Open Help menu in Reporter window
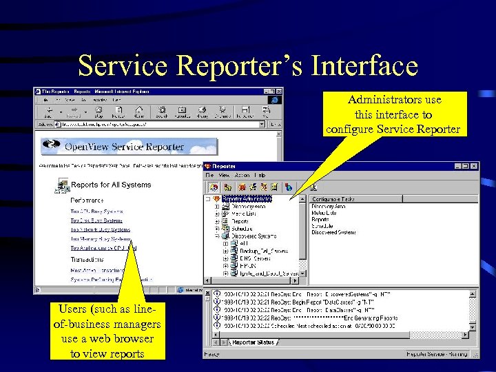This screenshot has width=496, height=372. (260, 175)
